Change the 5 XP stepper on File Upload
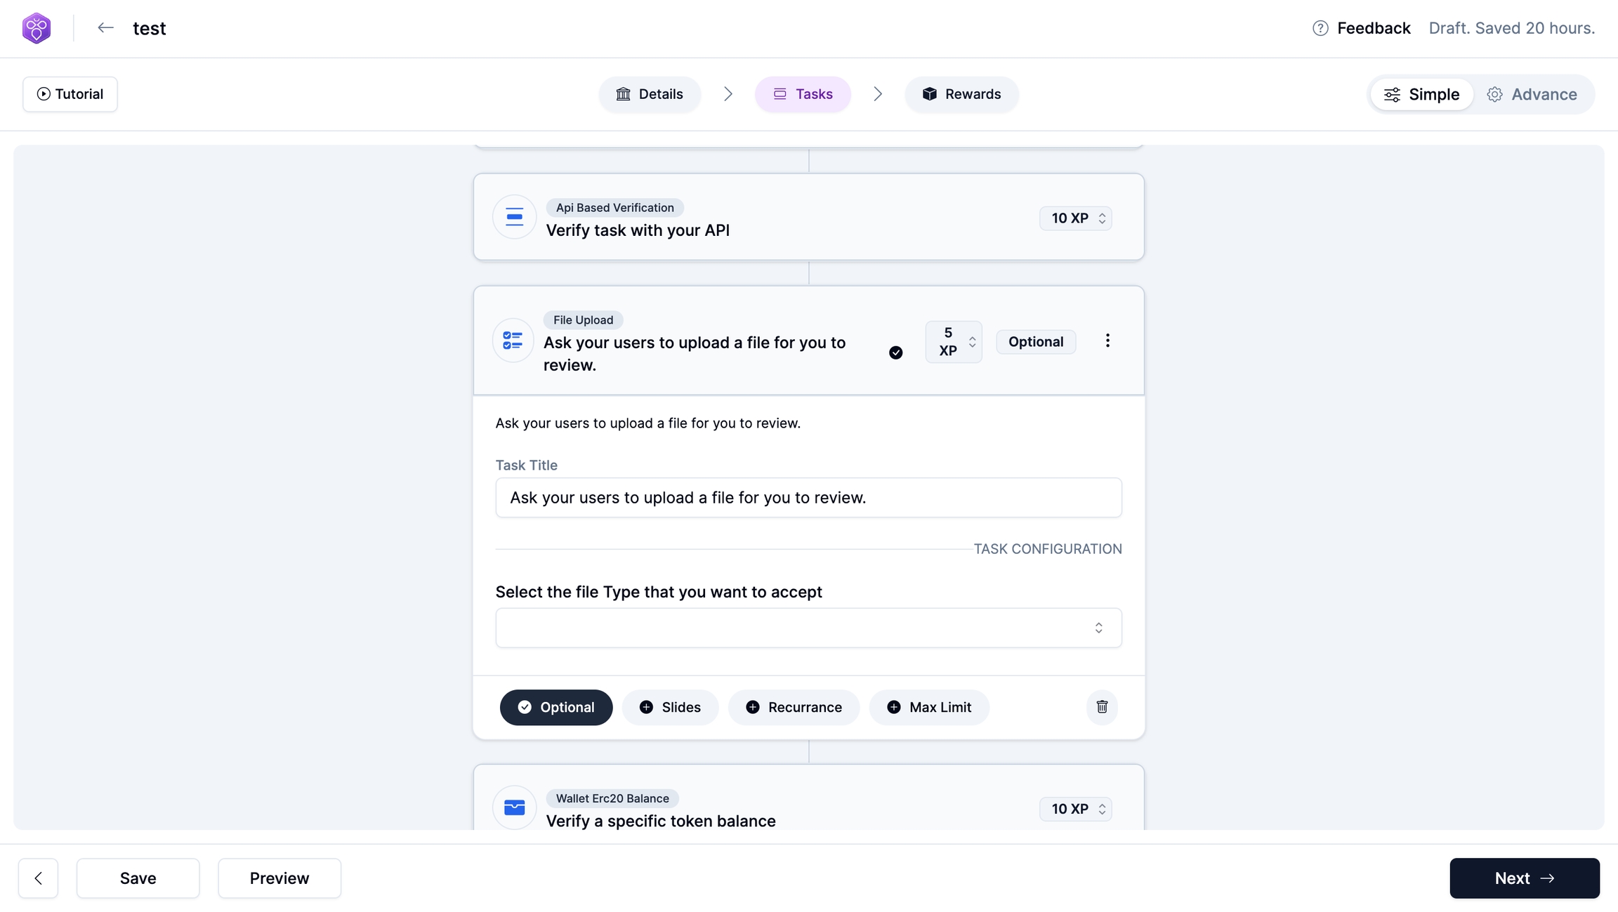 [954, 342]
